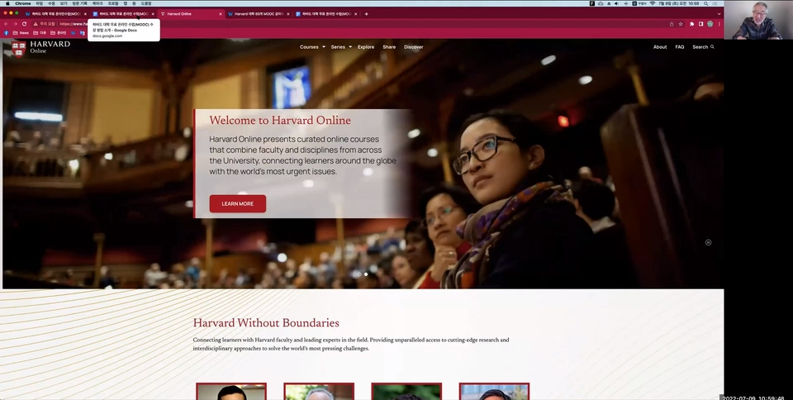The height and width of the screenshot is (400, 793).
Task: Open the third faculty portrait thumbnail
Action: tap(406, 392)
